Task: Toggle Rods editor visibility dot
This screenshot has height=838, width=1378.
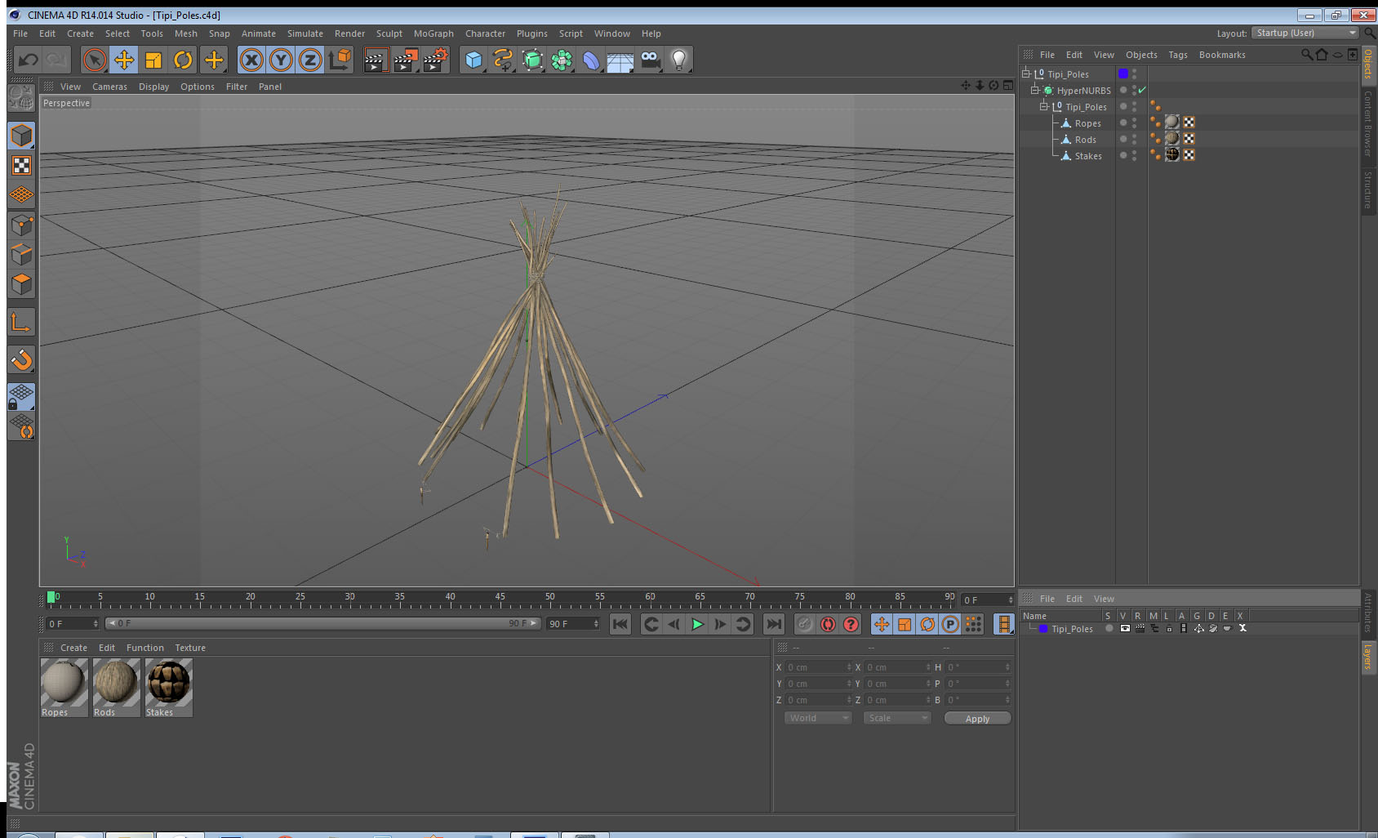Action: [x=1134, y=136]
